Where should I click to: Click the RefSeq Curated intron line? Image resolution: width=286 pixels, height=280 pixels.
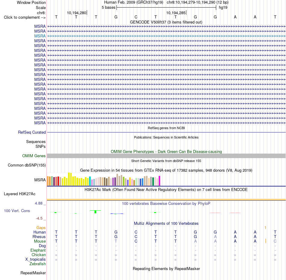click(166, 132)
